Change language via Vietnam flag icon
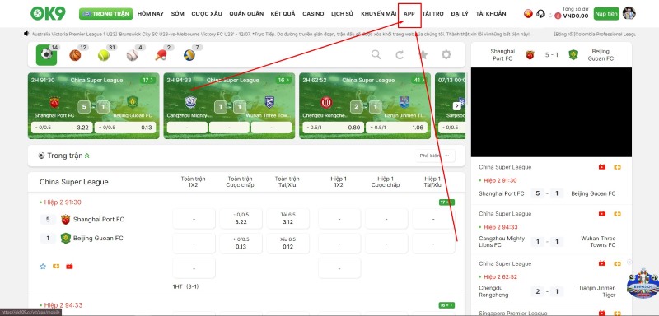This screenshot has height=316, width=659. 528,13
